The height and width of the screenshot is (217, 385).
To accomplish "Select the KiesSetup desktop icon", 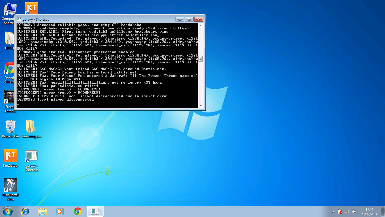I will (x=10, y=158).
